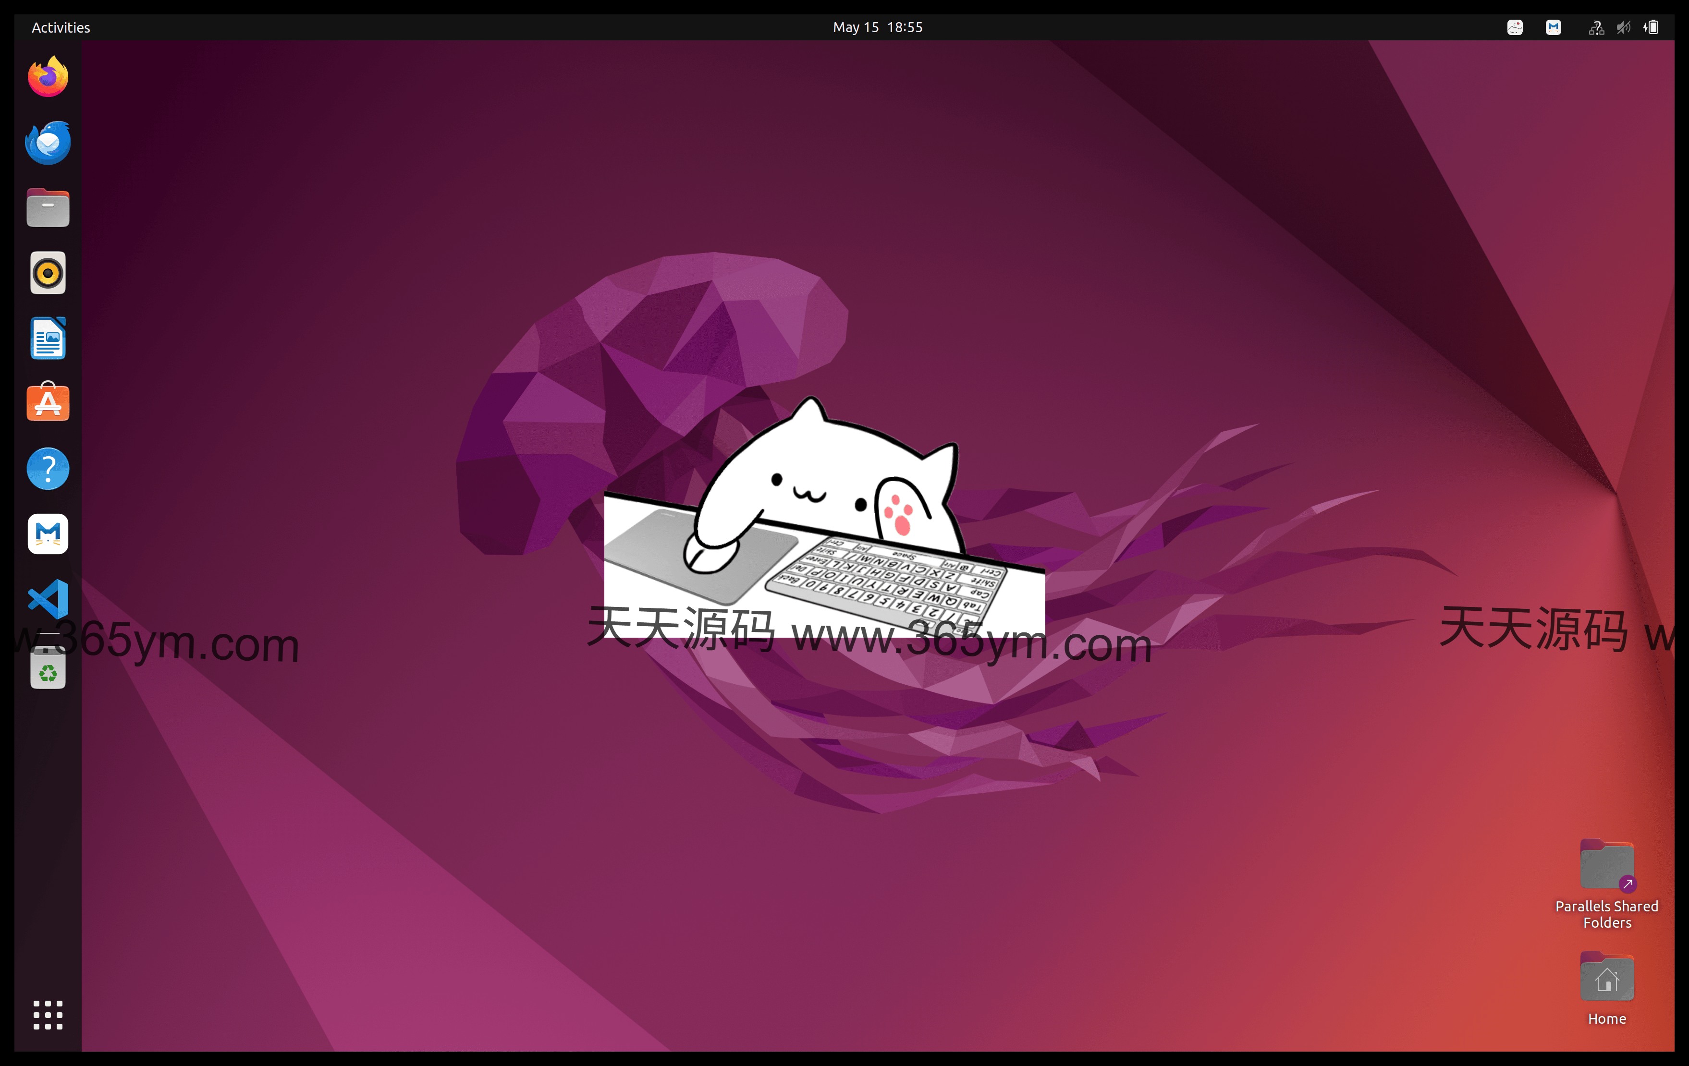Image resolution: width=1689 pixels, height=1066 pixels.
Task: Open Visual Studio Code from the dock
Action: (x=48, y=599)
